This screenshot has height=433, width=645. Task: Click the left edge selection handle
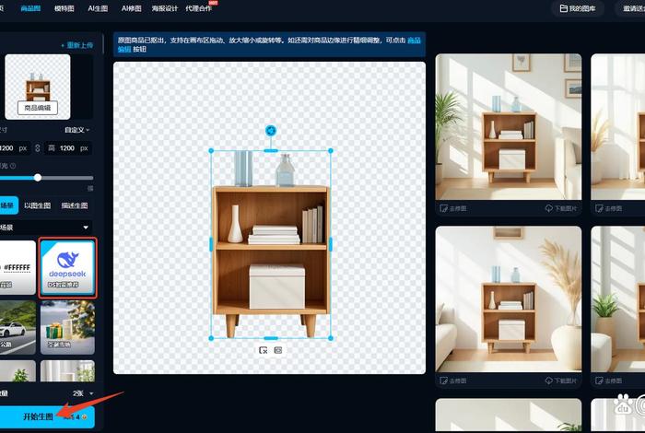[x=211, y=244]
